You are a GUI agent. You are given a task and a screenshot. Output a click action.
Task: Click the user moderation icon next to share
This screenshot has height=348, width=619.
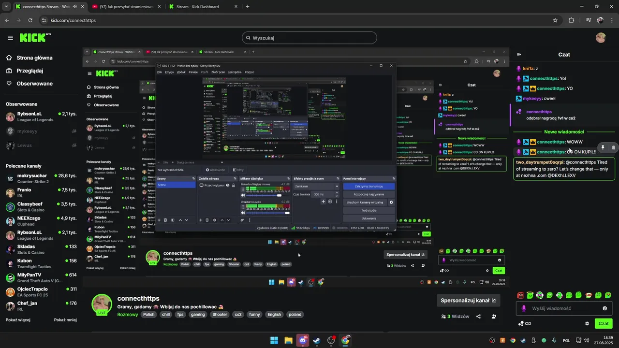(x=494, y=317)
